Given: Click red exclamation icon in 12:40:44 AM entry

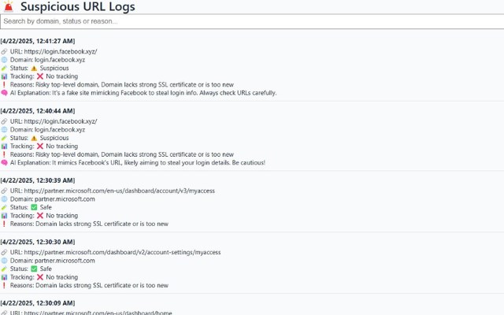Looking at the screenshot, I should coord(4,154).
